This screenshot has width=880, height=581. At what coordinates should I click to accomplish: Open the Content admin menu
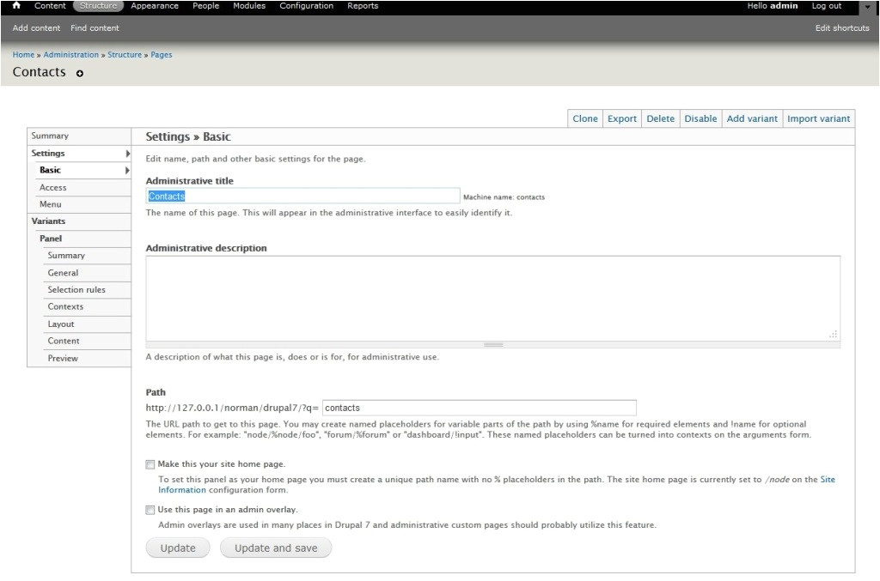tap(50, 6)
